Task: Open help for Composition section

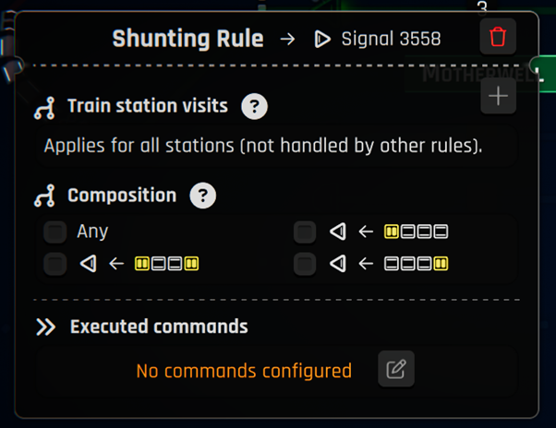Action: tap(203, 196)
